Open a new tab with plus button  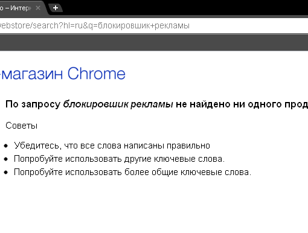click(56, 8)
